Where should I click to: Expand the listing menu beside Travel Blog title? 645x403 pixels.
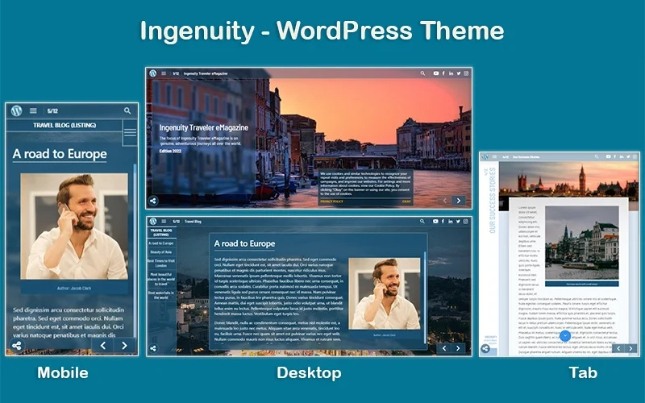pyautogui.click(x=129, y=132)
